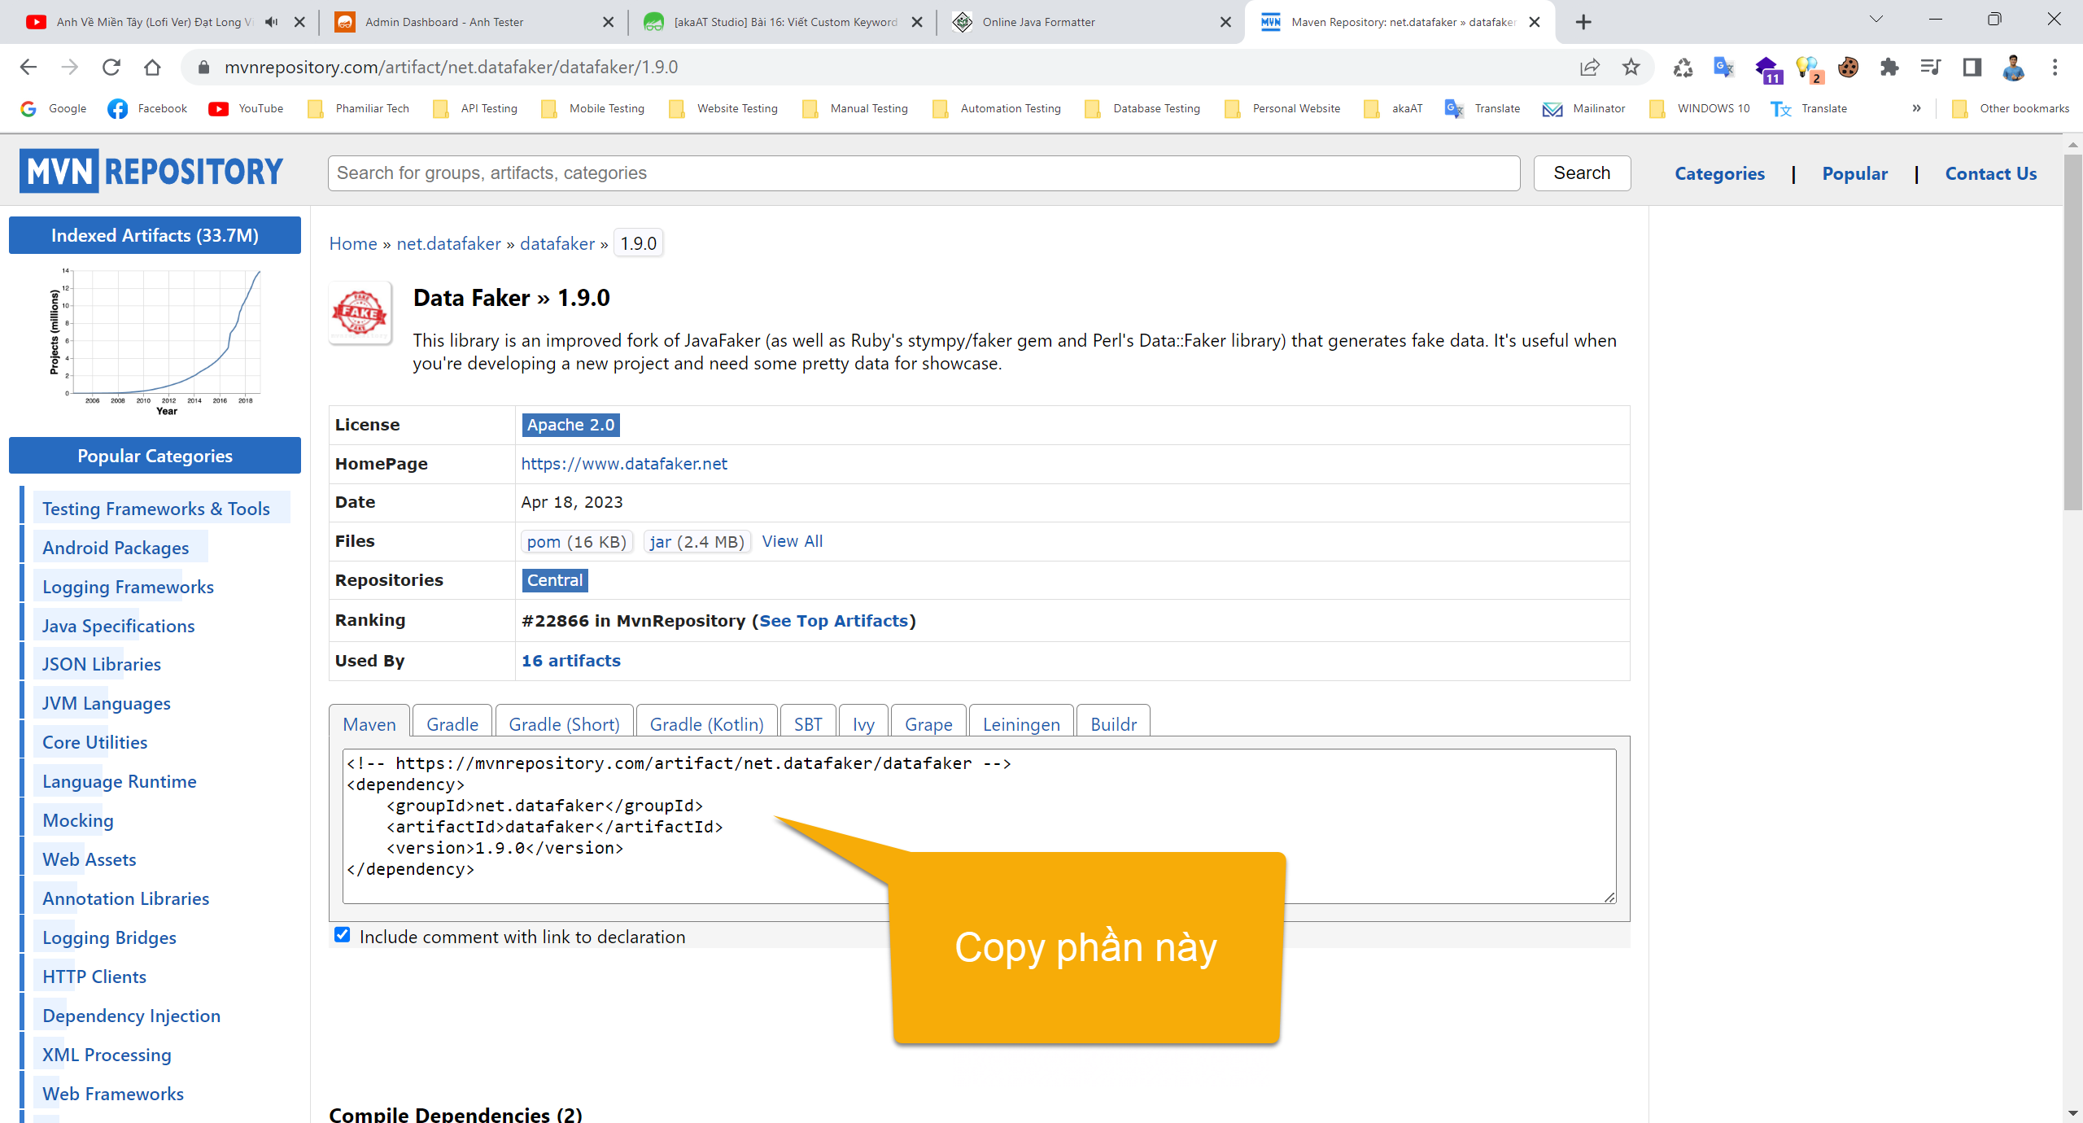Click the site lock icon in address bar
This screenshot has height=1123, width=2083.
click(x=203, y=68)
